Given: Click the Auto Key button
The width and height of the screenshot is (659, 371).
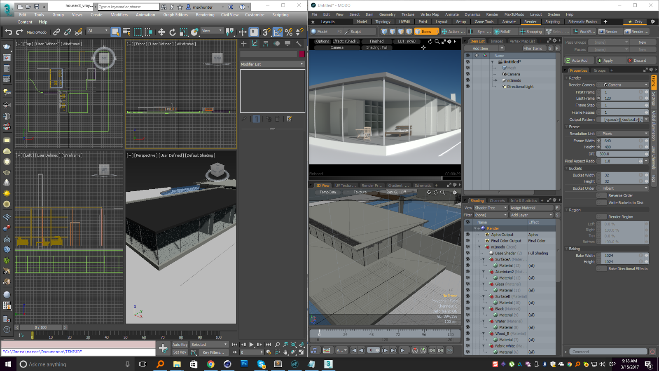Looking at the screenshot, I should 180,345.
